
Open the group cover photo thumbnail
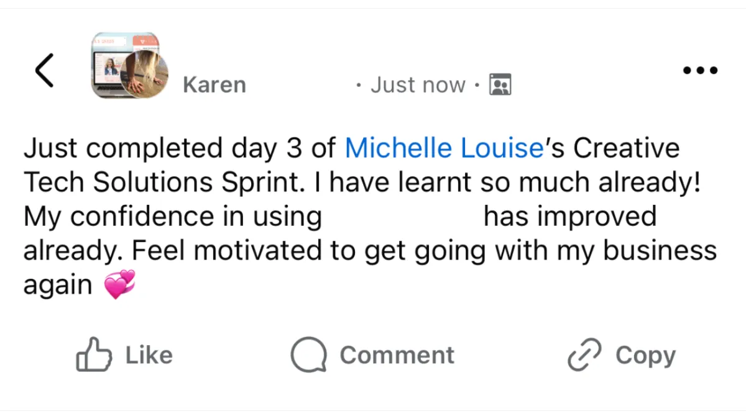point(118,53)
